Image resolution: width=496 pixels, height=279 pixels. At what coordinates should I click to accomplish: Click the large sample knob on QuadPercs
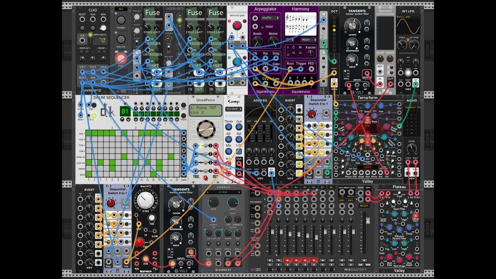coord(206,129)
